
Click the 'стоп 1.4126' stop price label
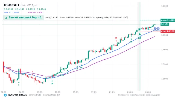click(168, 31)
